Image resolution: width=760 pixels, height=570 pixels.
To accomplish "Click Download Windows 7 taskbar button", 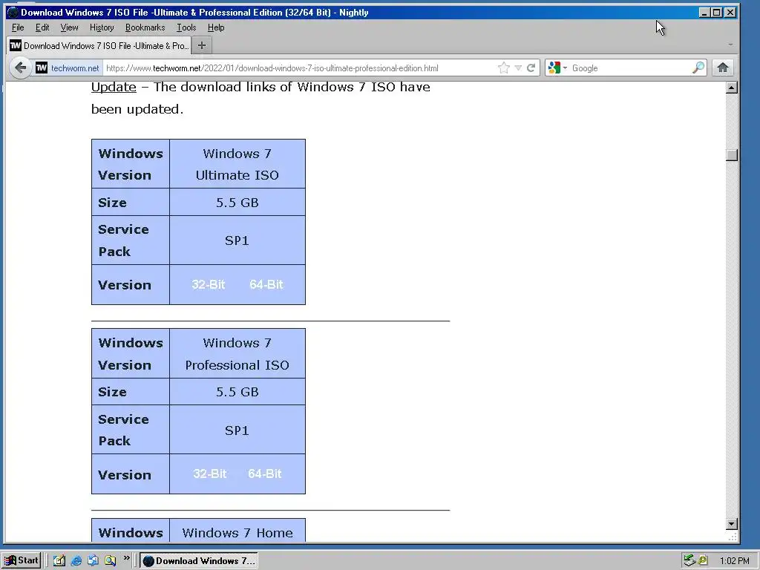I will [x=199, y=561].
